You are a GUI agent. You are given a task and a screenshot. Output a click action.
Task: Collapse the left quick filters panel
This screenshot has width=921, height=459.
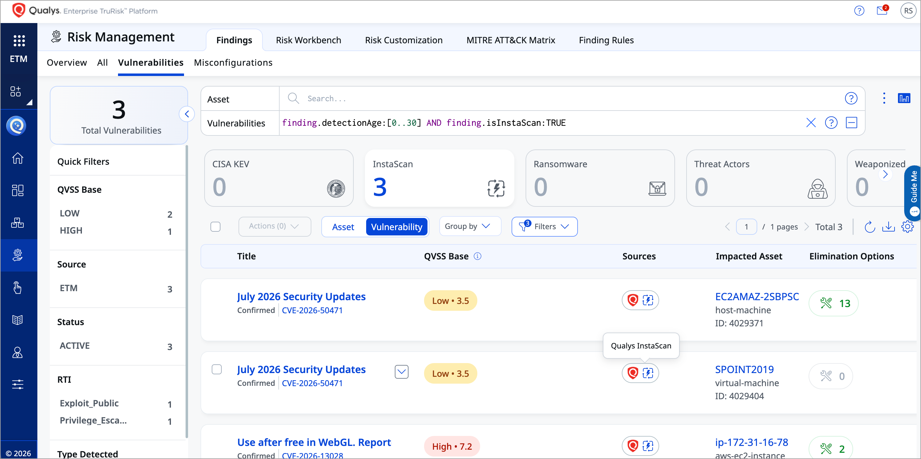(x=187, y=114)
